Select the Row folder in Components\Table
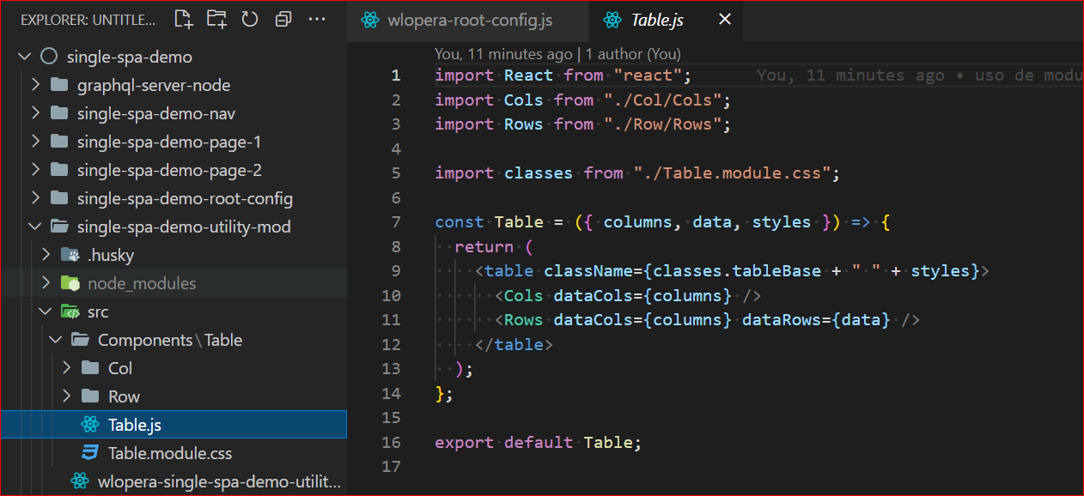 point(123,396)
